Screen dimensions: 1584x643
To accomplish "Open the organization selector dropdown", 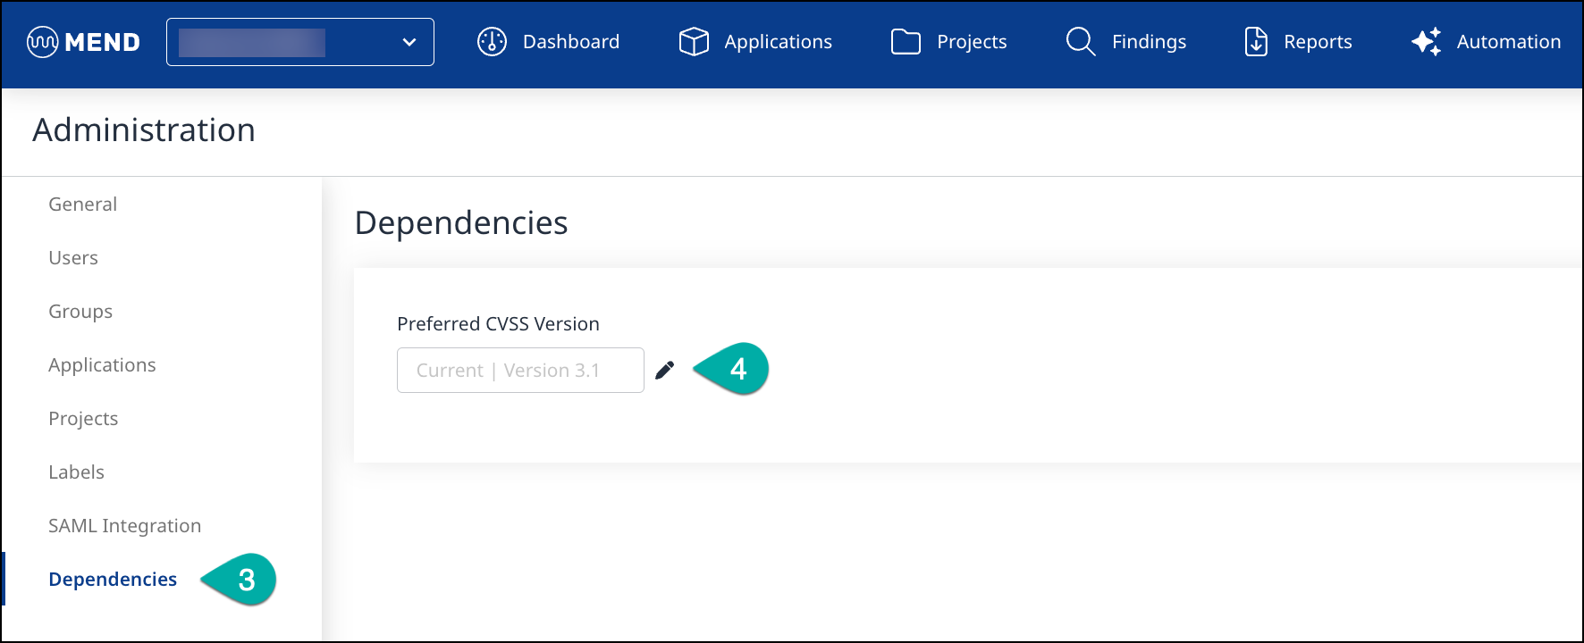I will point(299,42).
